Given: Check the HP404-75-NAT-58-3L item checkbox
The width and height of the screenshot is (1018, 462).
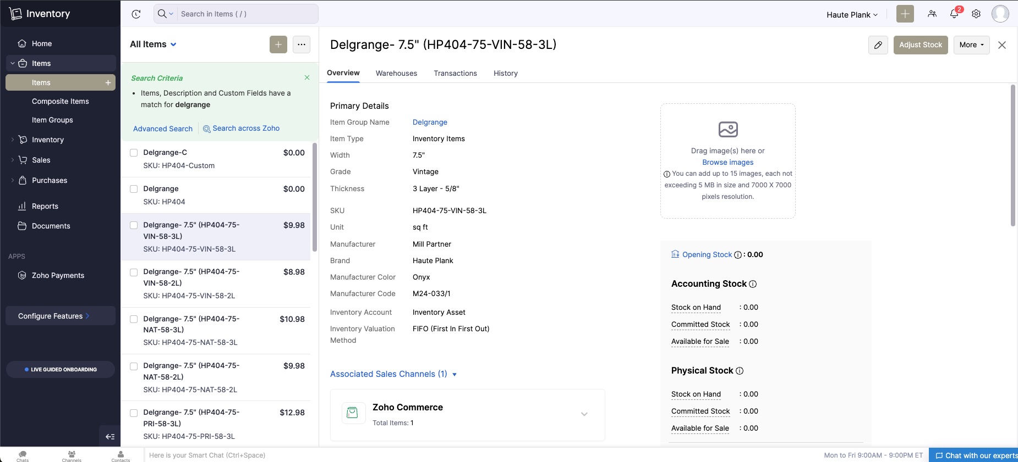Looking at the screenshot, I should [x=134, y=319].
